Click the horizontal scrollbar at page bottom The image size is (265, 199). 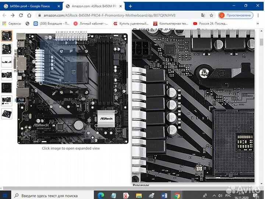[130, 188]
